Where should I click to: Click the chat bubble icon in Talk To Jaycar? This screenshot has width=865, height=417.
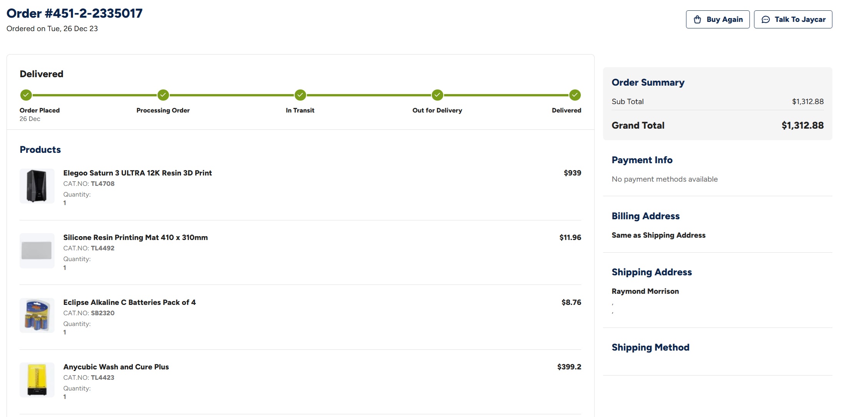click(x=766, y=20)
